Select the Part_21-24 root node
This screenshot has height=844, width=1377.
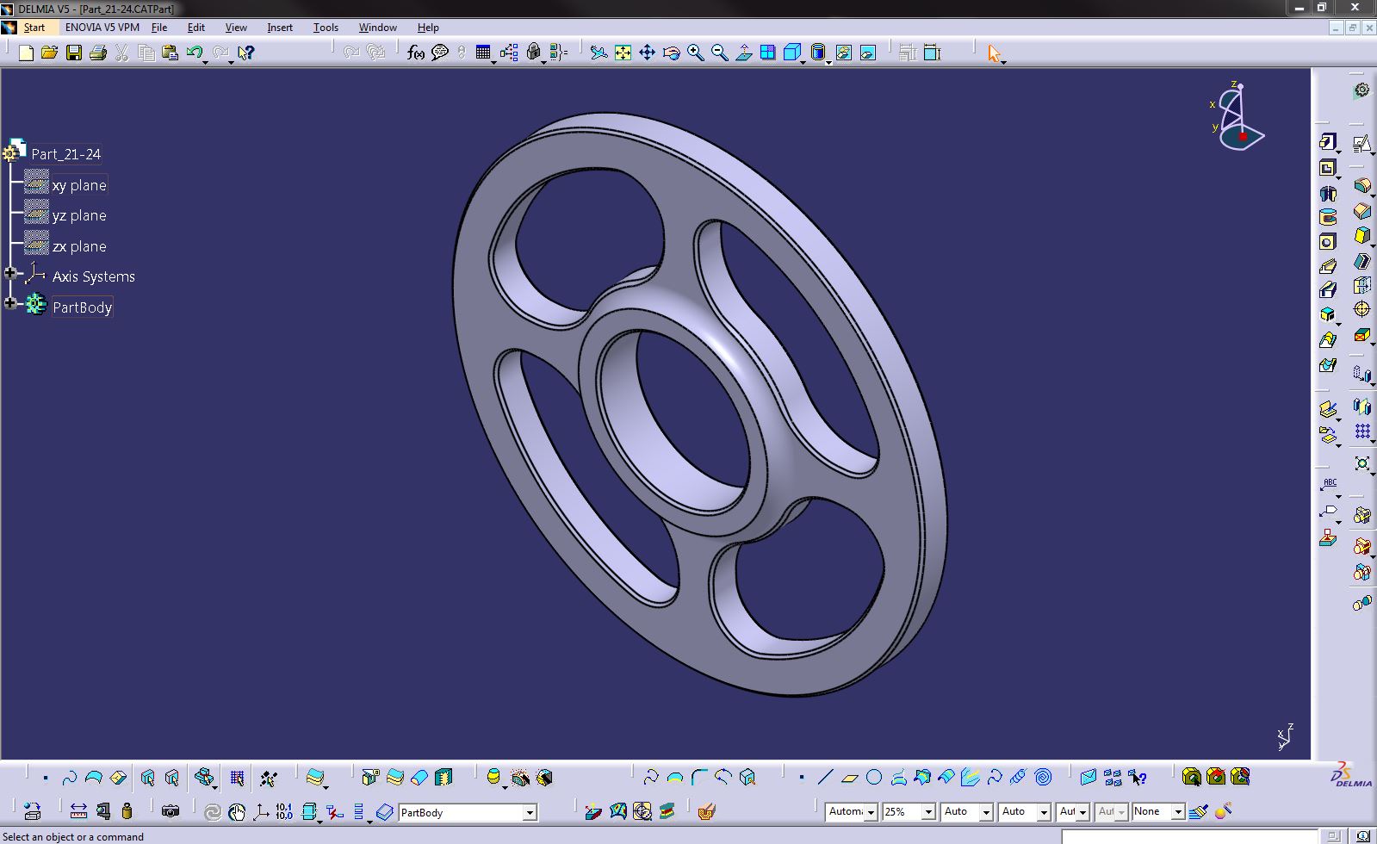point(65,154)
